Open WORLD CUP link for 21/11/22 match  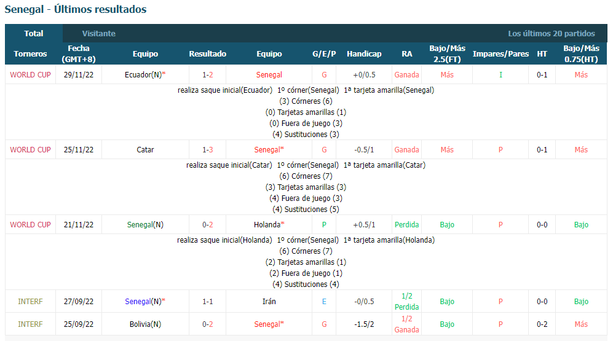point(30,225)
